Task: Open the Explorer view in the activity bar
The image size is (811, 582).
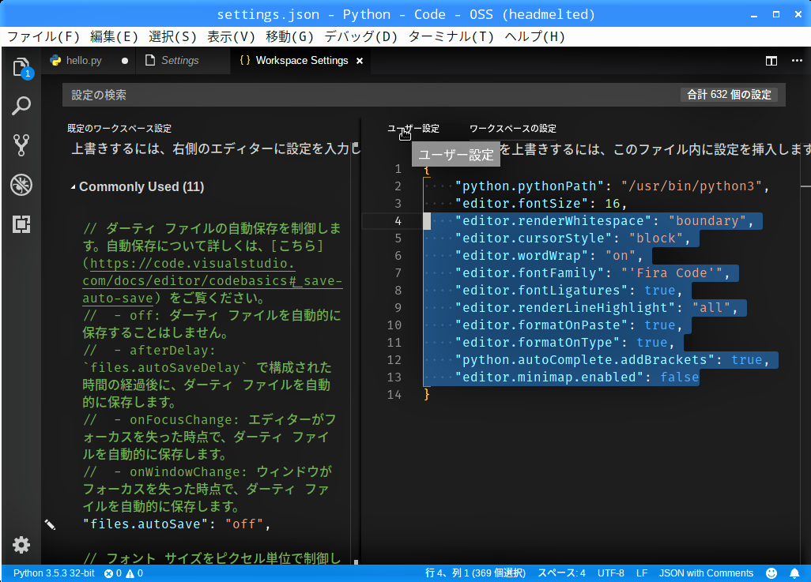Action: coord(21,68)
